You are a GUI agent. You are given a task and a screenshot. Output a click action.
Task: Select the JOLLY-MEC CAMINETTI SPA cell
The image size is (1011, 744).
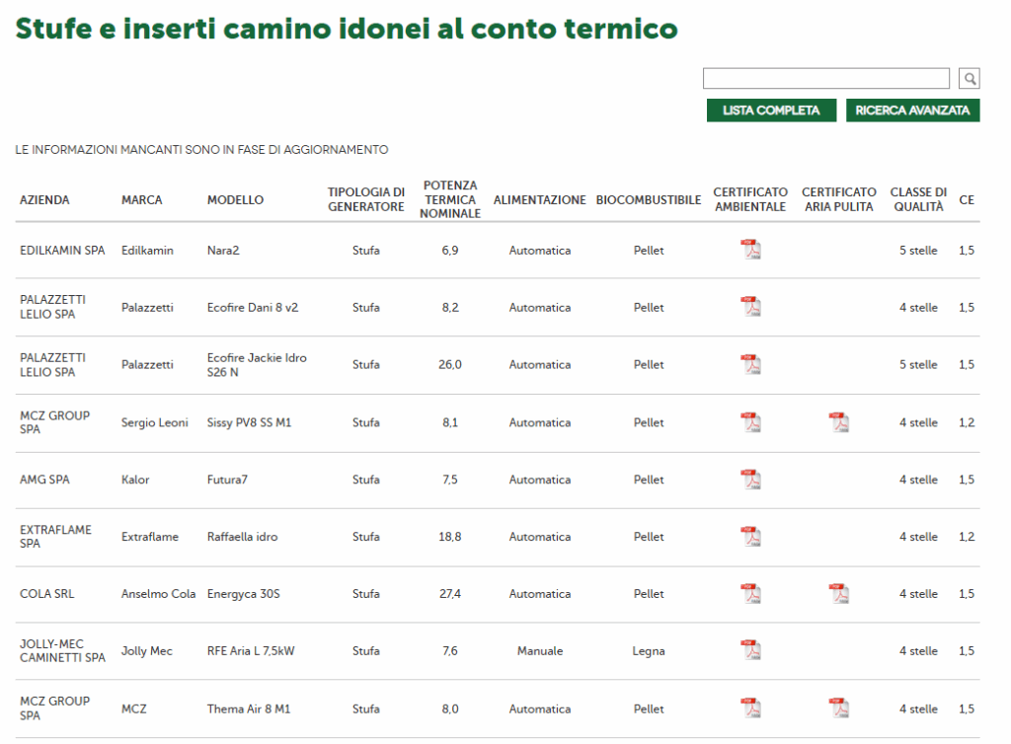coord(62,650)
